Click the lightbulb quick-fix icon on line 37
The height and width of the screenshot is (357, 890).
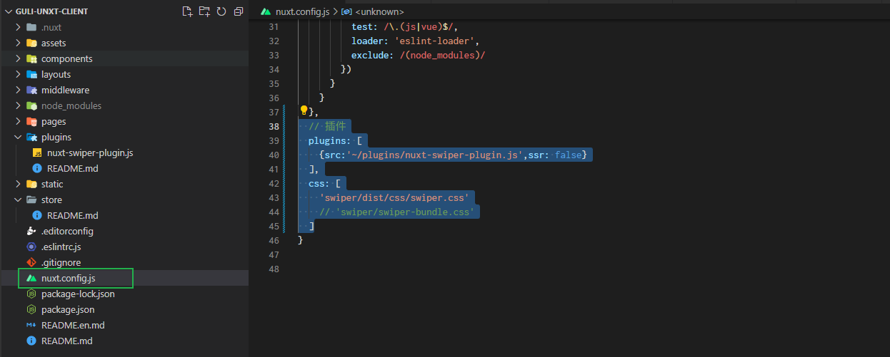[x=304, y=111]
